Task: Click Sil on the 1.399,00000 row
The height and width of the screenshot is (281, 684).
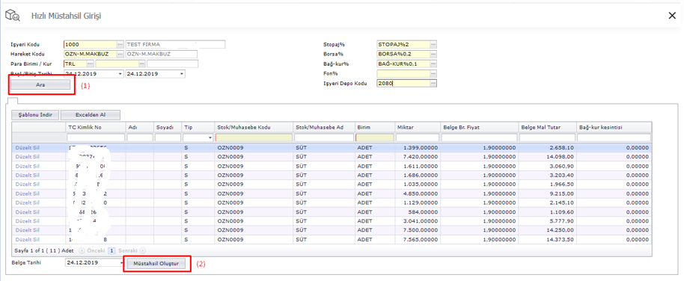Action: click(37, 148)
